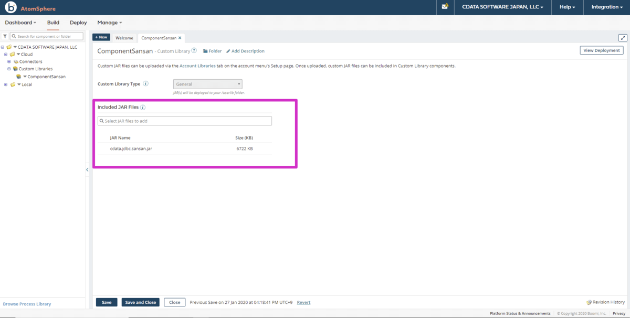The width and height of the screenshot is (630, 318).
Task: Open the Local folder's dropdown arrow menu
Action: click(18, 84)
